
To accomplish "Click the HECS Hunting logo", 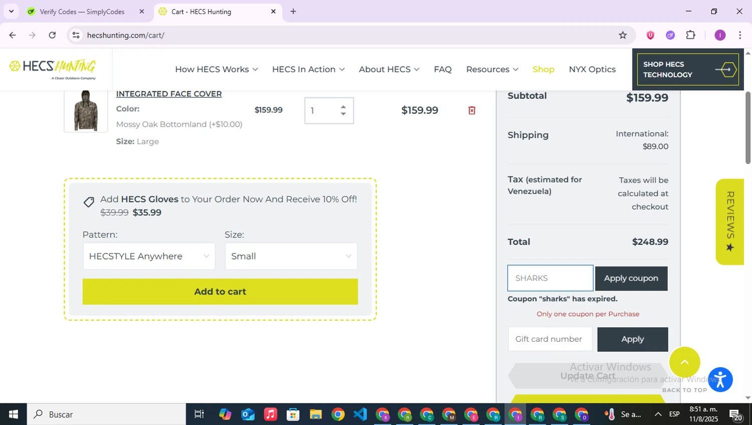I will (x=53, y=69).
